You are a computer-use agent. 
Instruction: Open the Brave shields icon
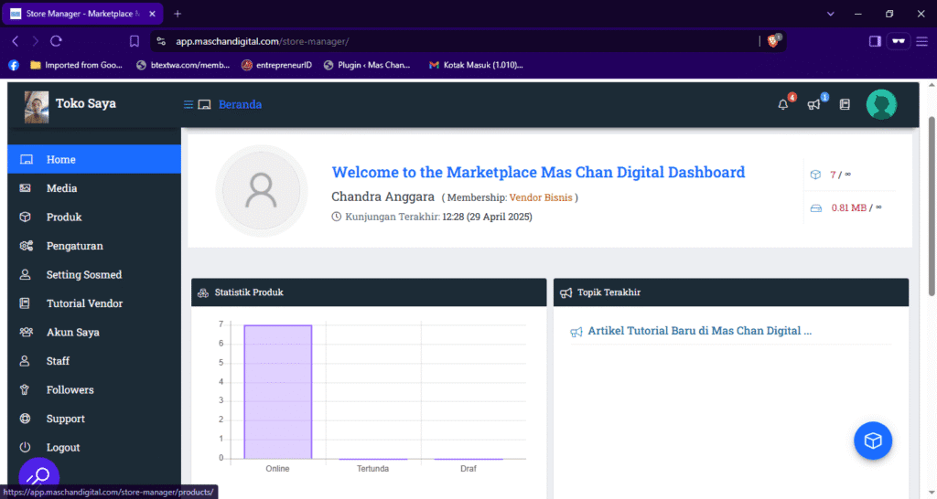(773, 40)
